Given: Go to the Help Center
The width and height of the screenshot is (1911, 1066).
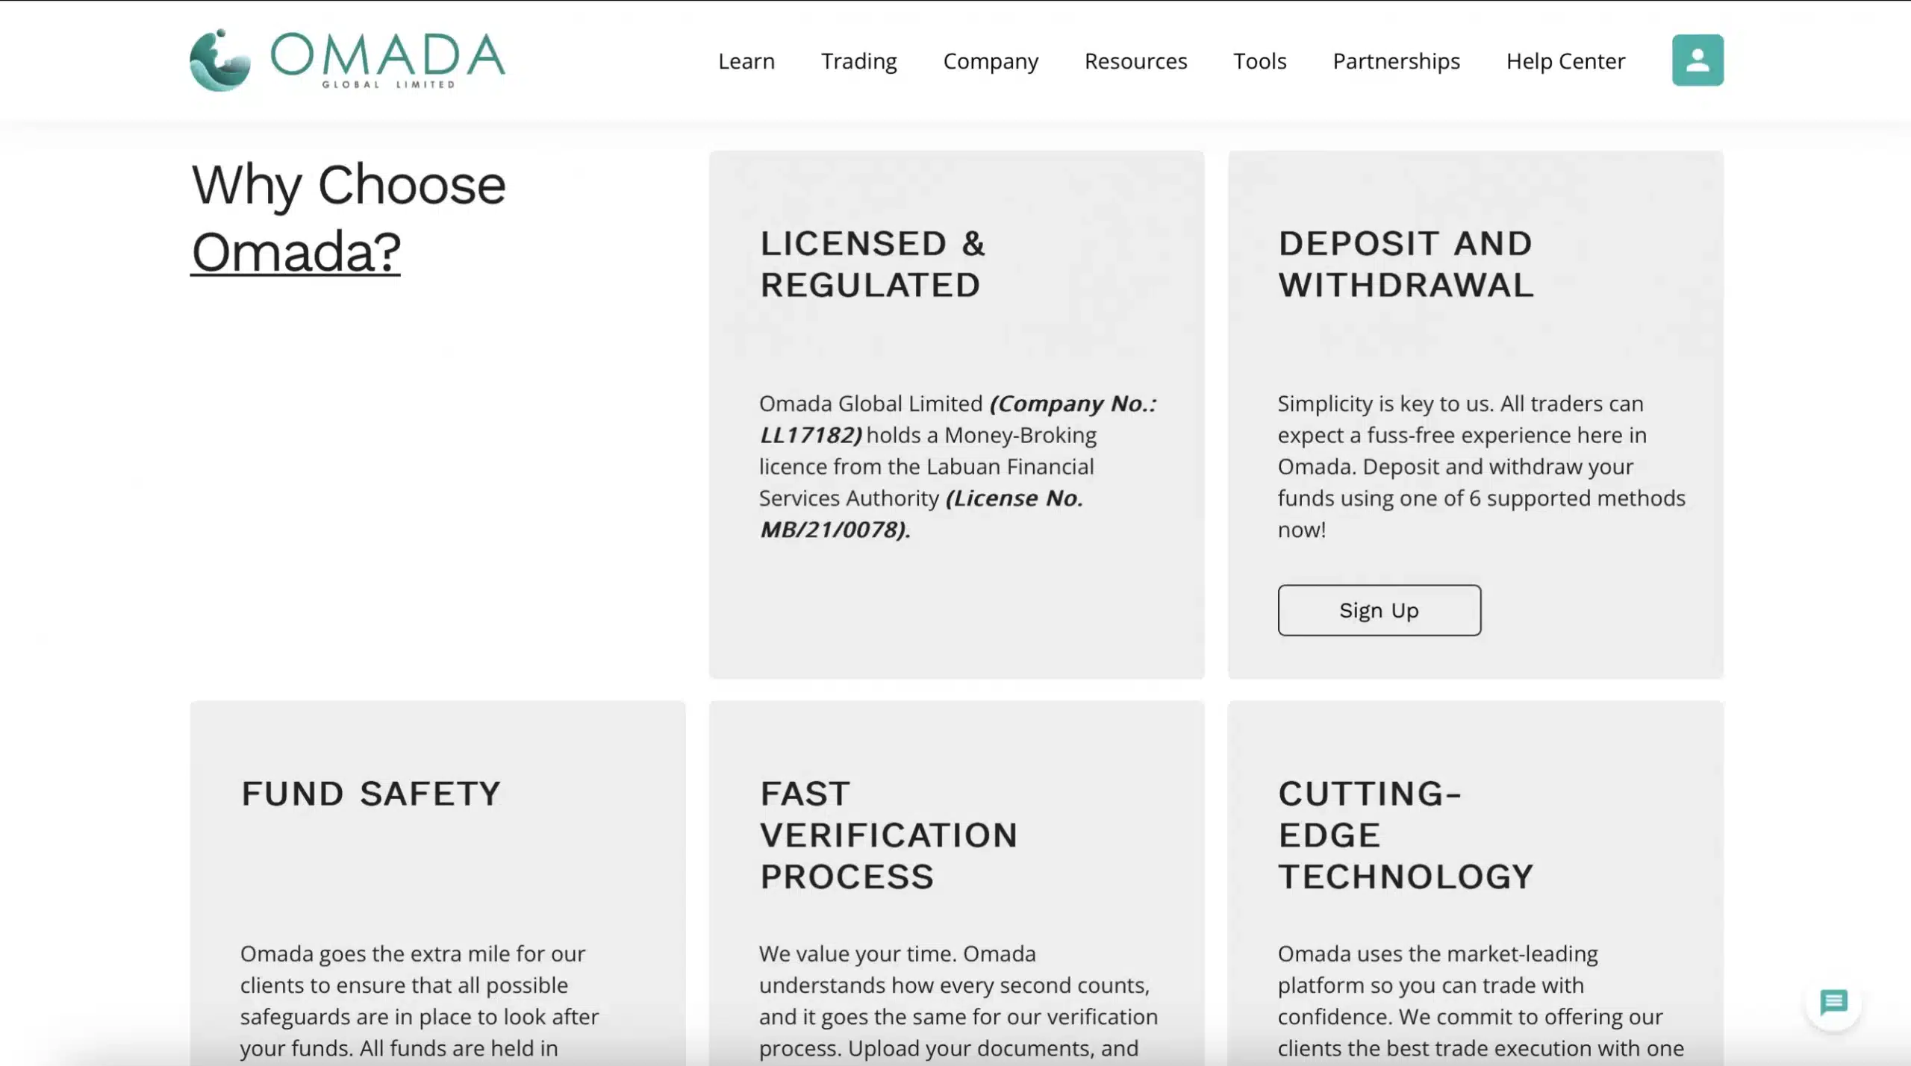Looking at the screenshot, I should click(x=1565, y=61).
